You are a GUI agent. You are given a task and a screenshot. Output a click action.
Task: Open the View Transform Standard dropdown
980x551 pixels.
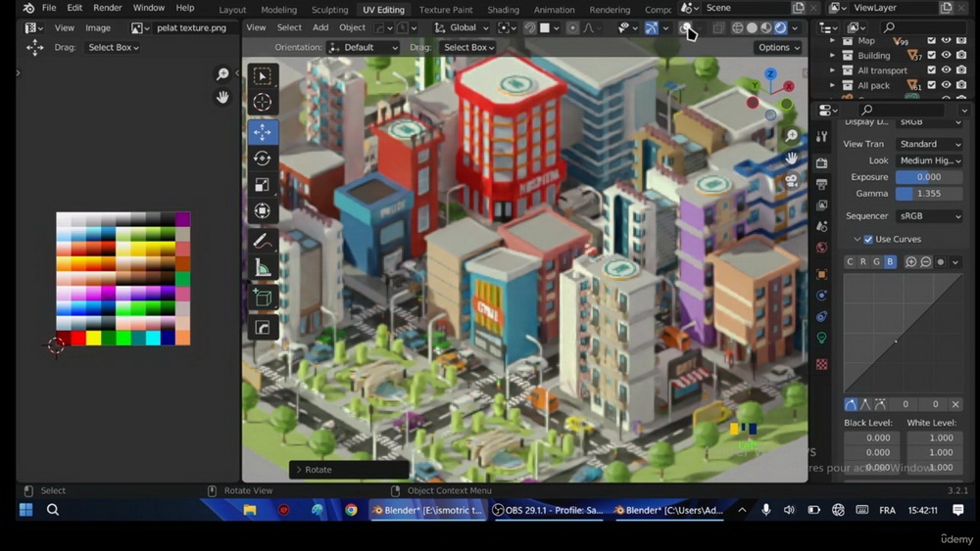(929, 144)
